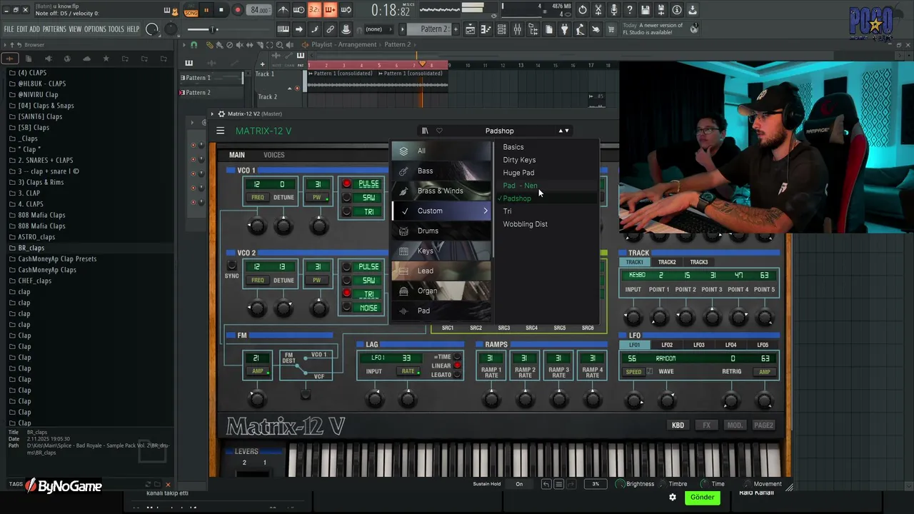Click the green Gönder button

pyautogui.click(x=702, y=498)
